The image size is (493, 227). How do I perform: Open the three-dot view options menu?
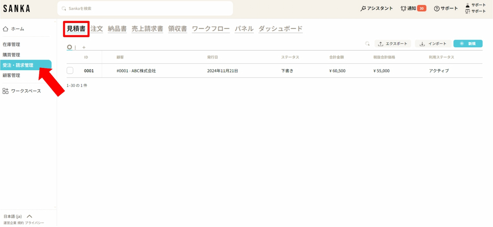click(x=75, y=48)
